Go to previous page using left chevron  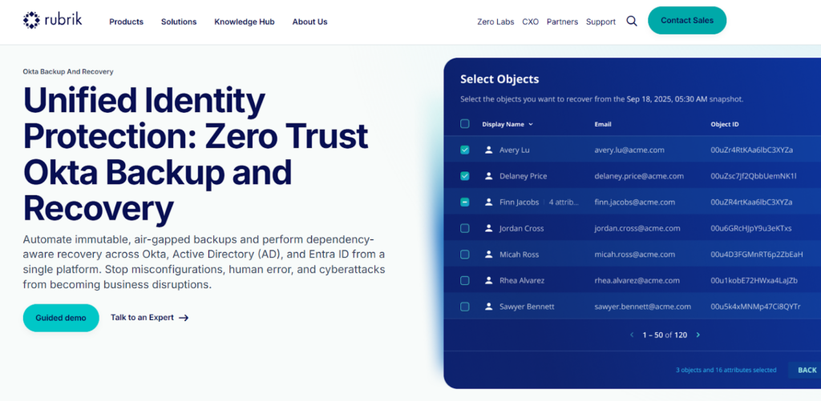coord(632,335)
